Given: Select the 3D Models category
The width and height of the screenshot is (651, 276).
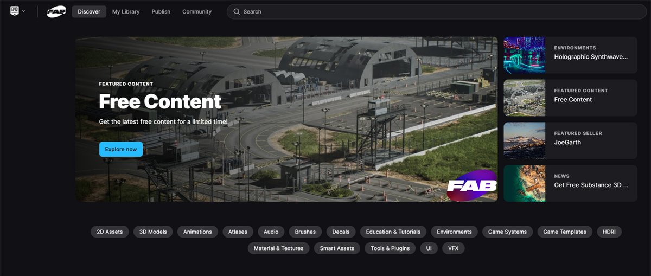Looking at the screenshot, I should tap(153, 232).
